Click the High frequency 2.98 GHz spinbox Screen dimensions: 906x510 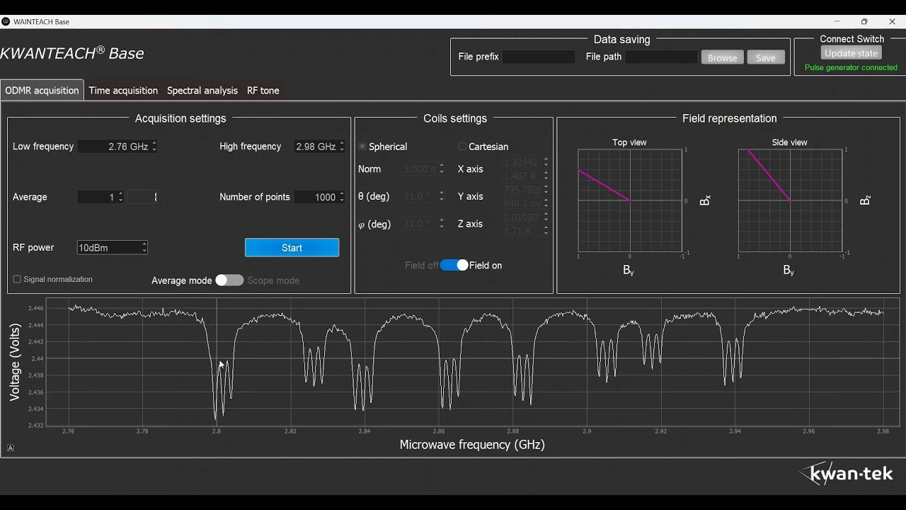point(319,147)
